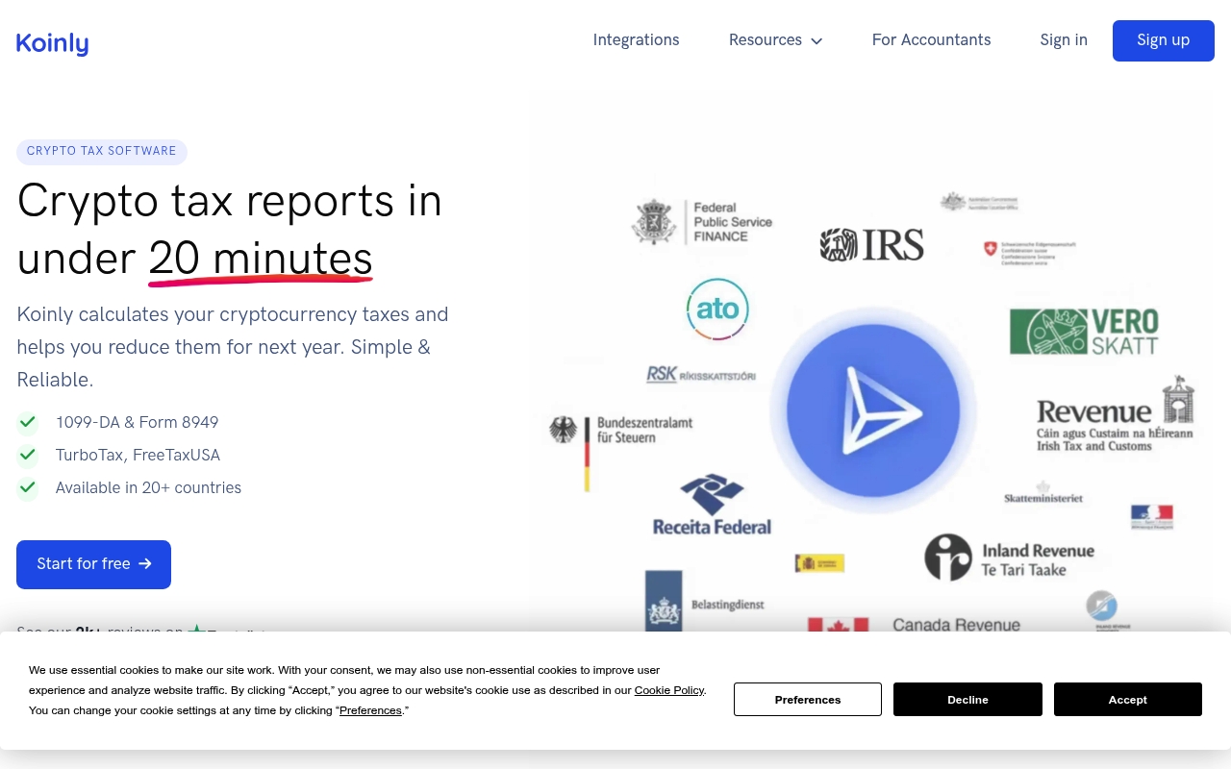Viewport: 1231px width, 769px height.
Task: Click the RSK Ríkisskattstjóri logo
Action: coord(701,375)
